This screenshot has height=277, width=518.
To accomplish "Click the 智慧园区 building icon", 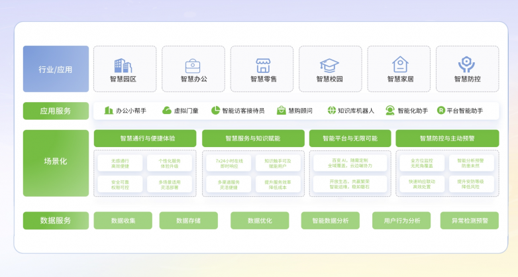I will click(123, 65).
